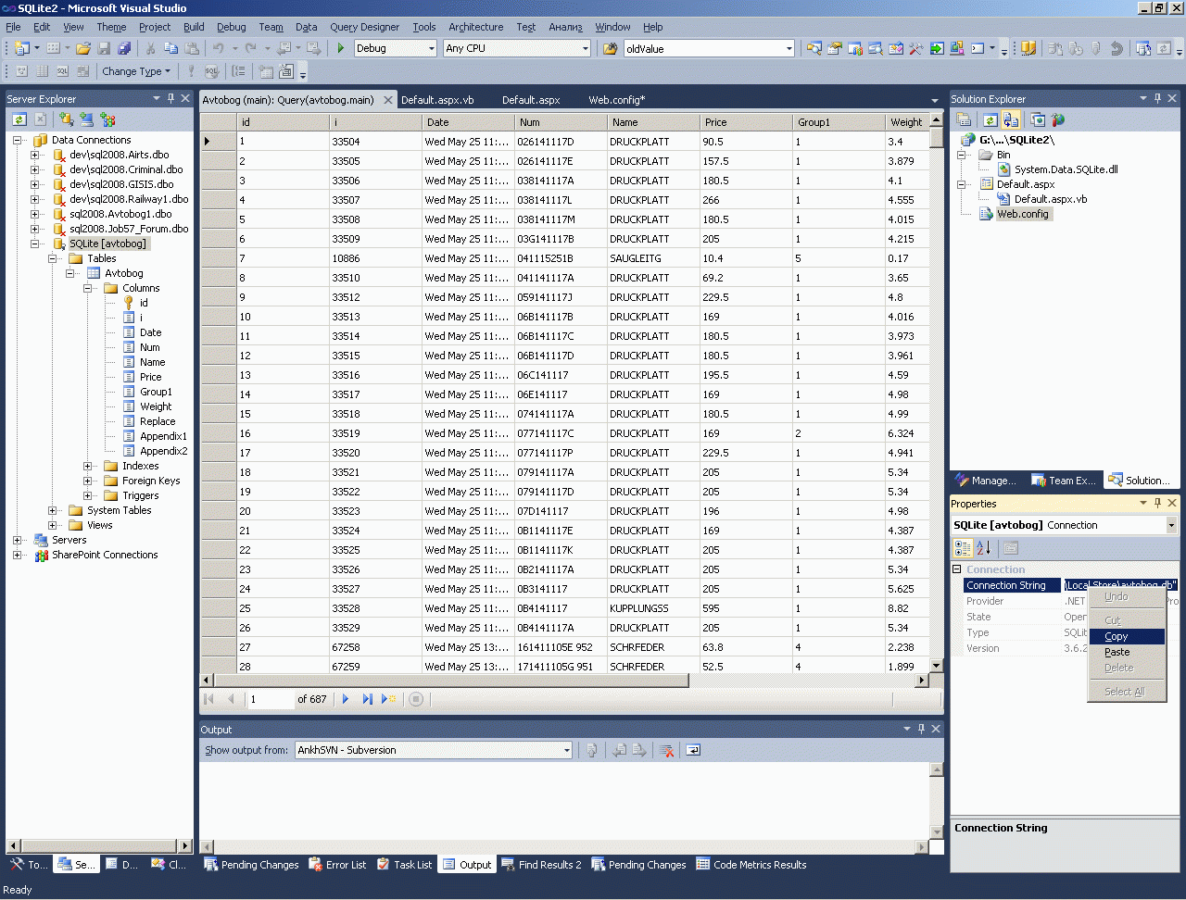
Task: Collapse the Columns folder in Avtobog table
Action: tap(88, 288)
